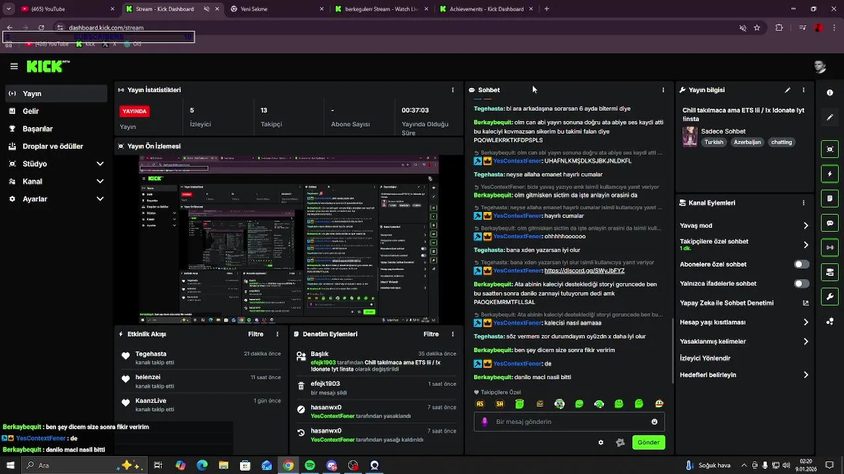The width and height of the screenshot is (844, 474).
Task: Select Başarılar in the left sidebar
Action: 56,129
